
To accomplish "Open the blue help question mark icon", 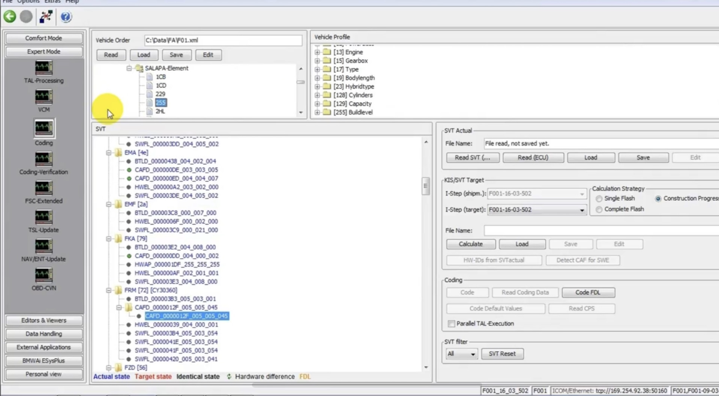I will [66, 17].
